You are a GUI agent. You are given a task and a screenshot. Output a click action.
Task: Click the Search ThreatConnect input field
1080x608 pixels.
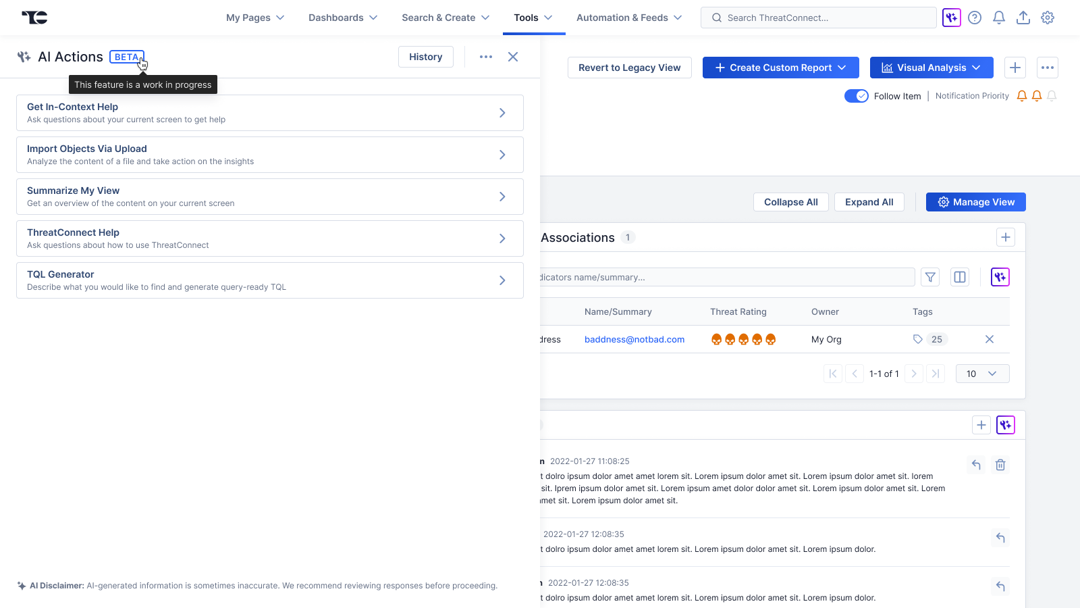pos(818,18)
